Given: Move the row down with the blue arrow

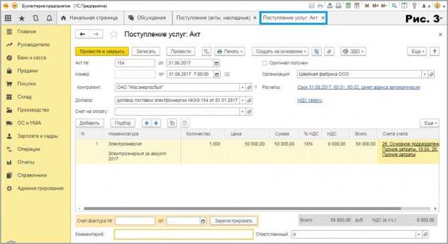Looking at the screenshot, I should 156,123.
